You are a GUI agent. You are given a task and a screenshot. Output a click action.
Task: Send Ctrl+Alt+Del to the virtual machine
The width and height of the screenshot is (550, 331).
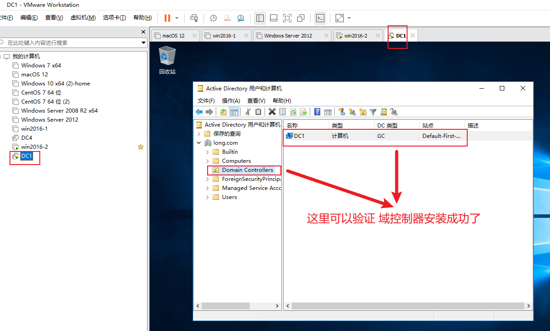point(194,18)
